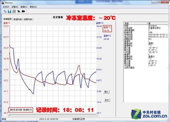Switch to the 报警列表 tab
This screenshot has width=170, height=122.
pos(28,19)
